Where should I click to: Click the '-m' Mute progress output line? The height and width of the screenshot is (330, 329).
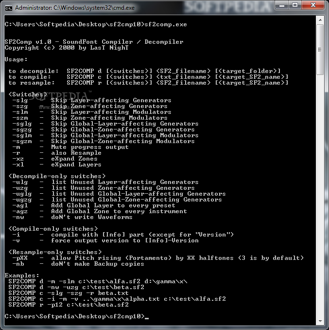70,147
